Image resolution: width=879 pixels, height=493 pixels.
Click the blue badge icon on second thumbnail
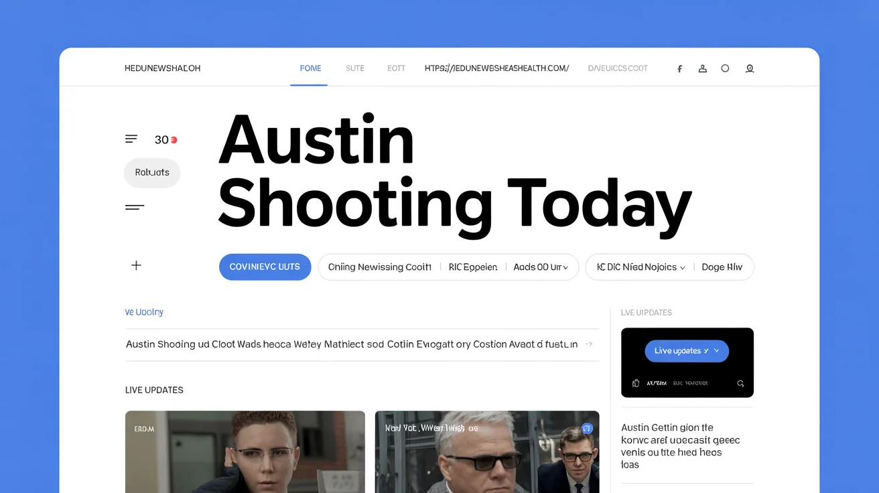click(x=587, y=428)
